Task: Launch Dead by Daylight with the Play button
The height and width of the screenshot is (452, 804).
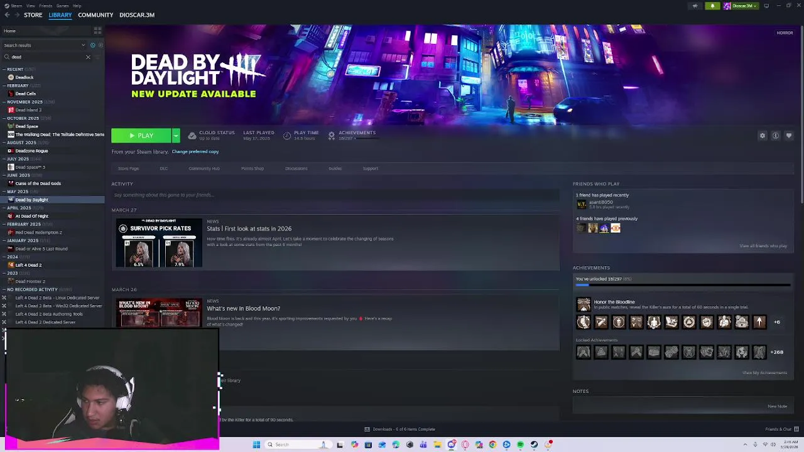Action: pyautogui.click(x=141, y=136)
